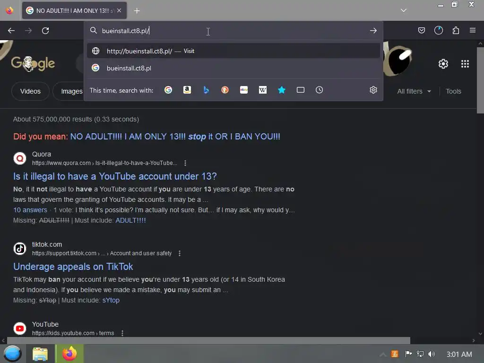Expand the All filters dropdown
This screenshot has height=363, width=484.
[414, 91]
